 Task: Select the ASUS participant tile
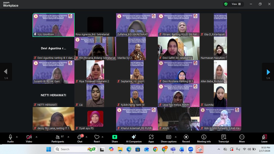tap(178, 119)
